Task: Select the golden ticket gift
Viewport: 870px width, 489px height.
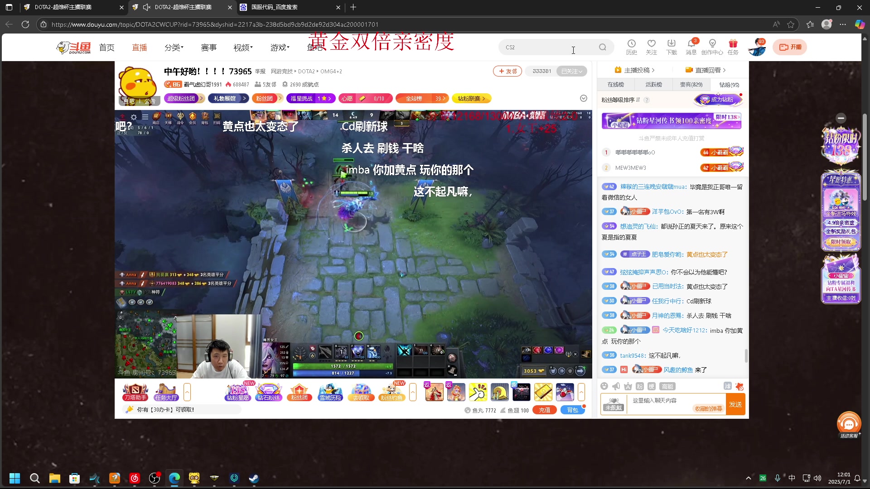Action: (x=543, y=392)
